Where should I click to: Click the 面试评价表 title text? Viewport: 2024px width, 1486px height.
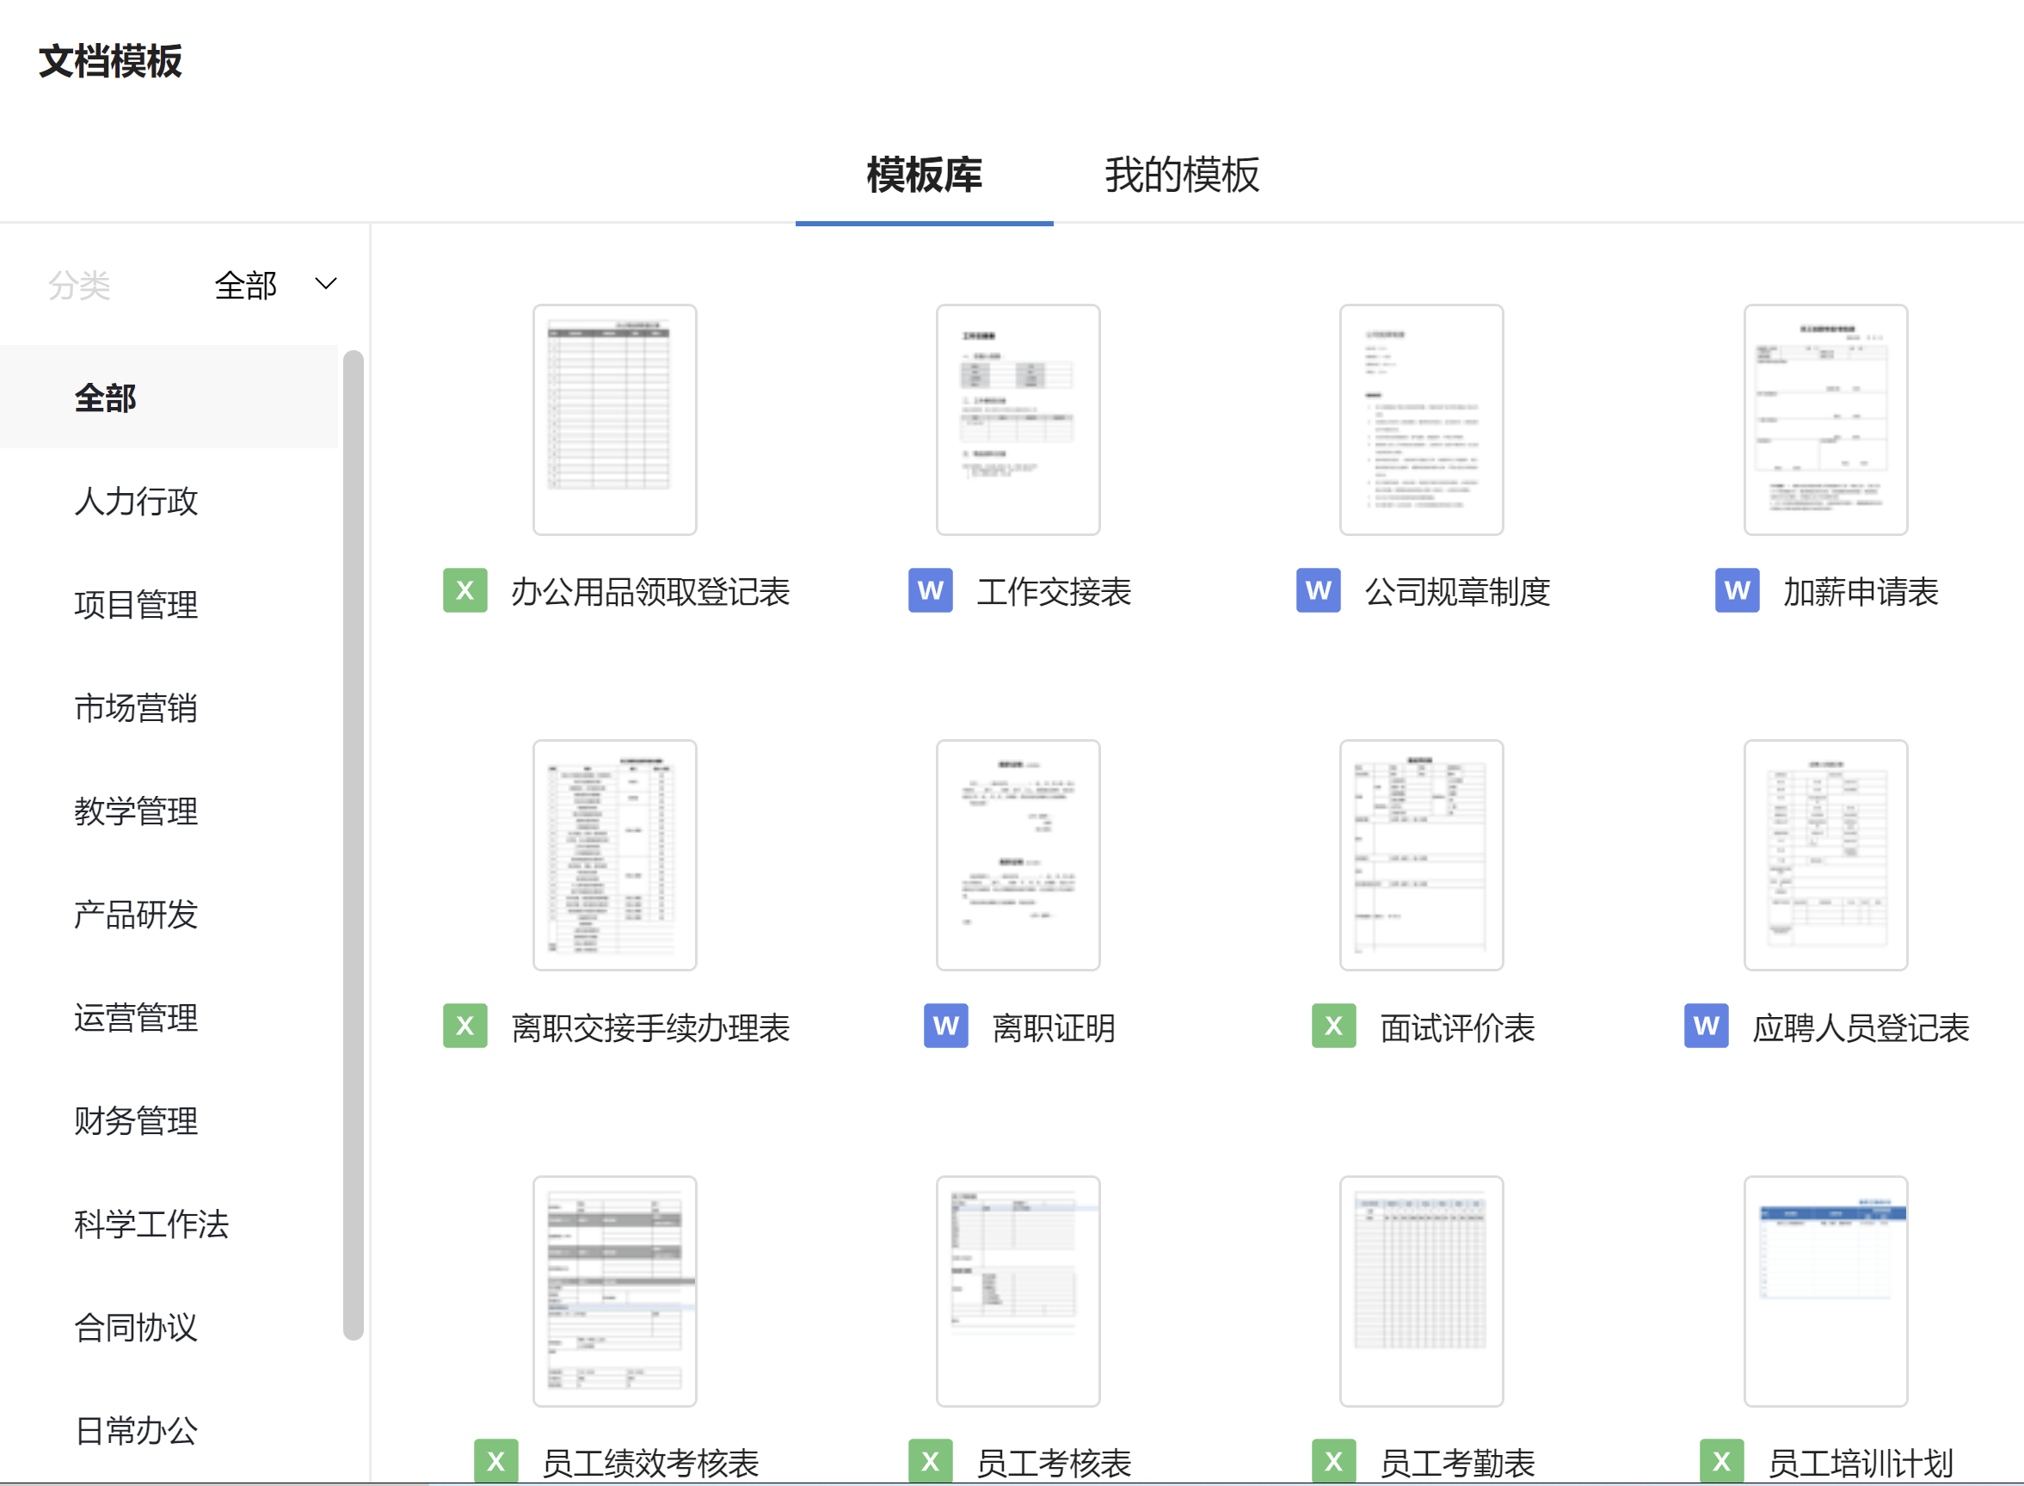point(1457,1027)
